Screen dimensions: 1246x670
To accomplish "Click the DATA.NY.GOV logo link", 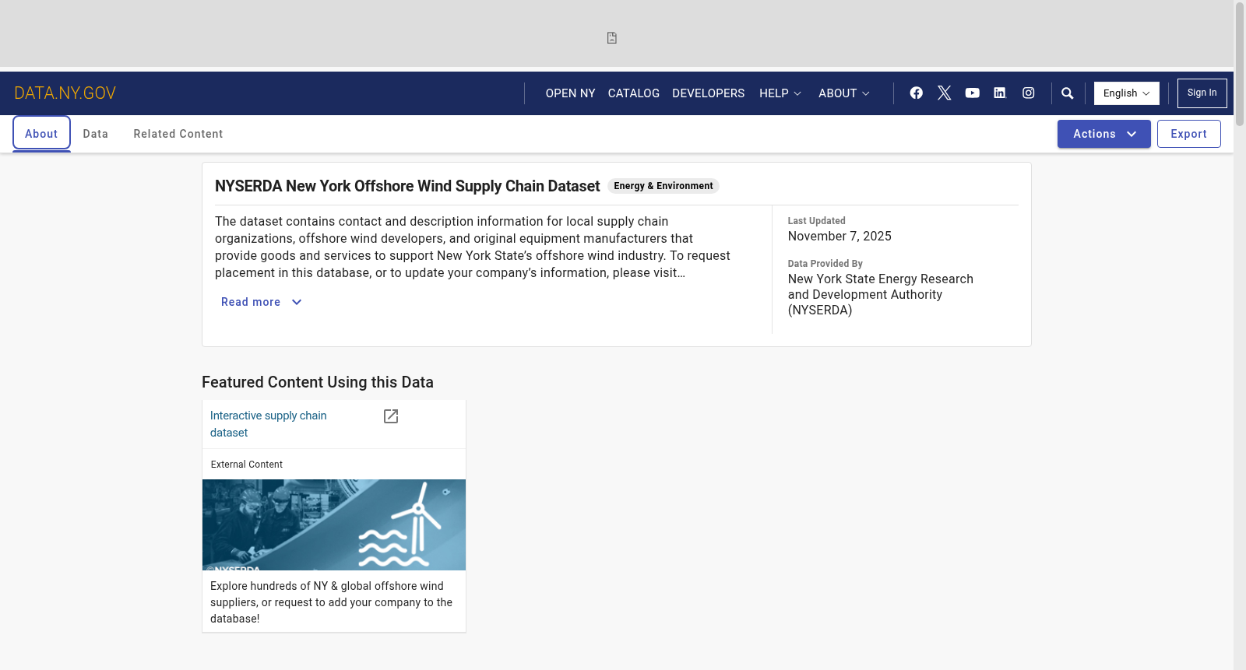I will [x=65, y=93].
